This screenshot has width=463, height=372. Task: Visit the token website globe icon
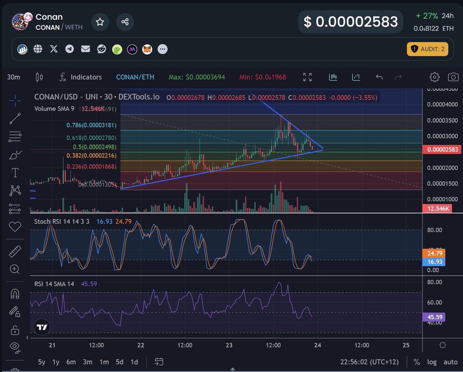click(38, 49)
